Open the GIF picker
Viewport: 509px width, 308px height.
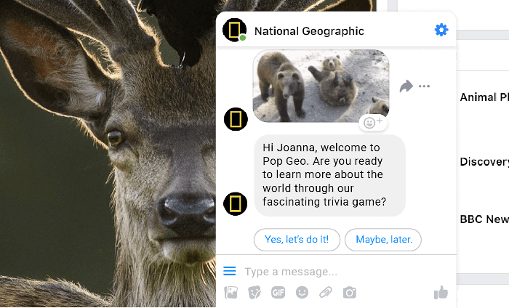click(x=278, y=293)
